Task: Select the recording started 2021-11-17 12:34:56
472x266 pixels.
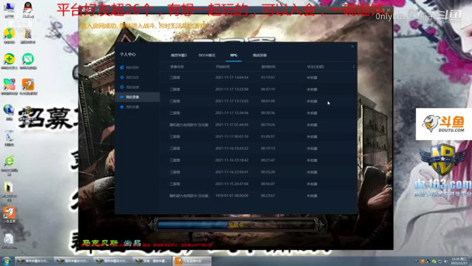Action: (258, 113)
